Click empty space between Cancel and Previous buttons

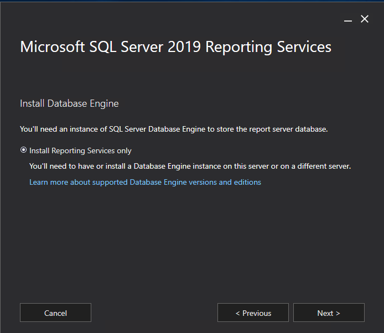point(154,313)
